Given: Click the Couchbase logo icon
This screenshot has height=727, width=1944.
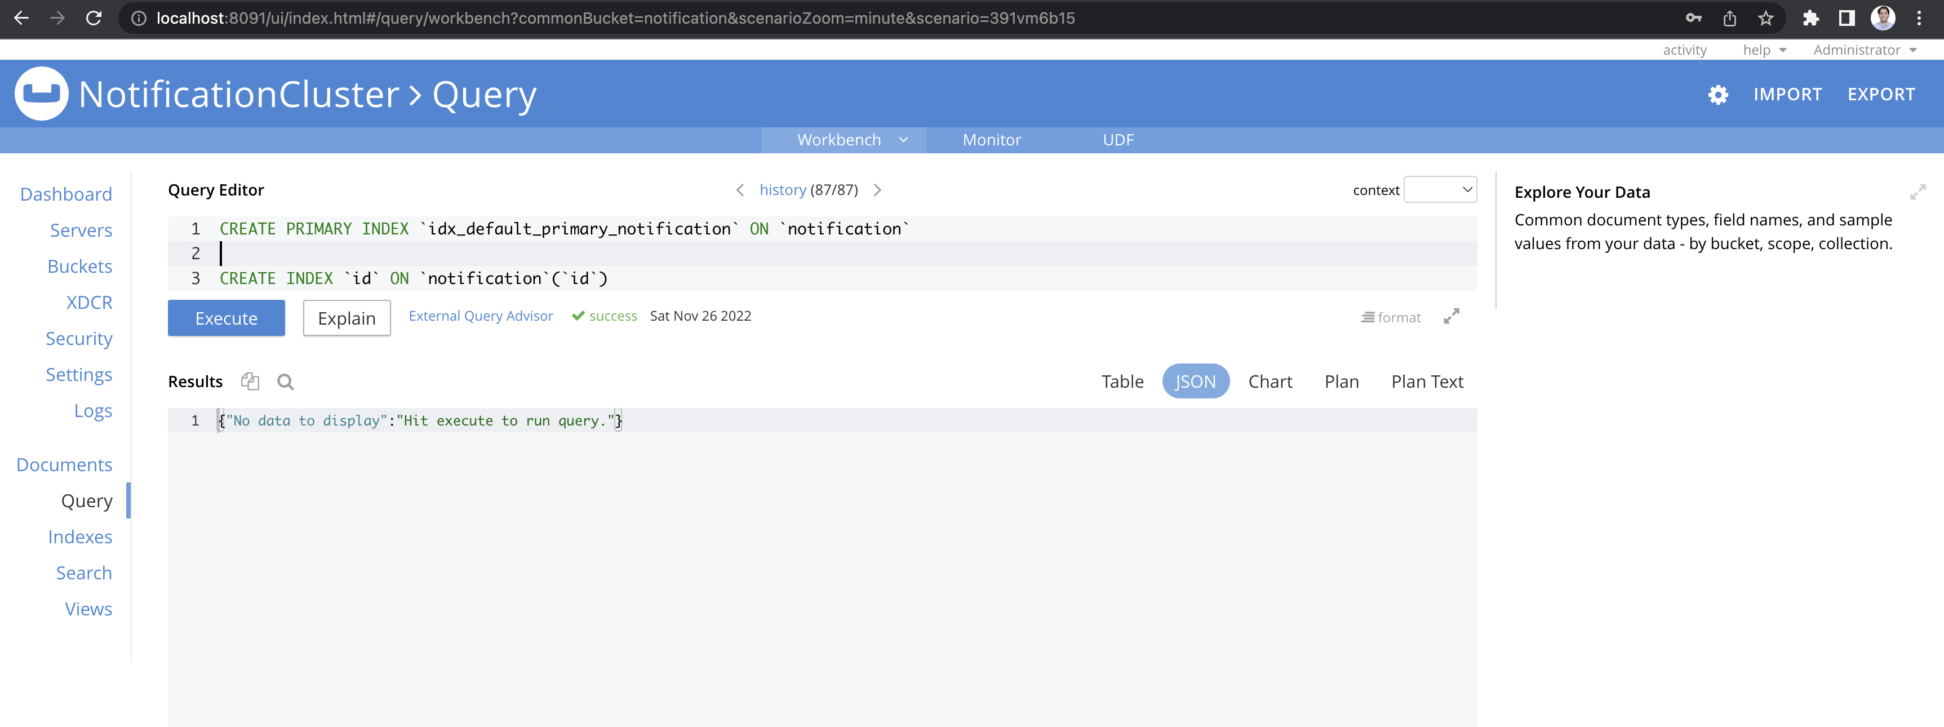Looking at the screenshot, I should coord(42,94).
